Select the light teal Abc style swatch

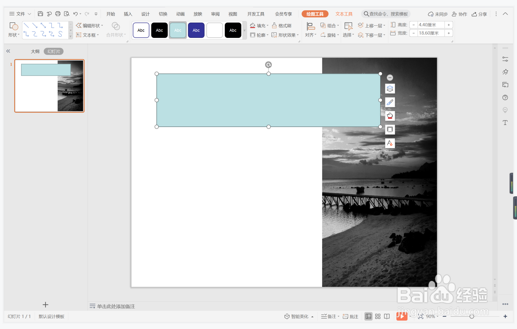pyautogui.click(x=178, y=30)
